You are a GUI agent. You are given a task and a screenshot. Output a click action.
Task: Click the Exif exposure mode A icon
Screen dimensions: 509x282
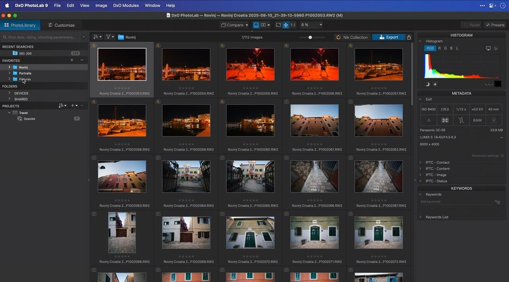(429, 120)
